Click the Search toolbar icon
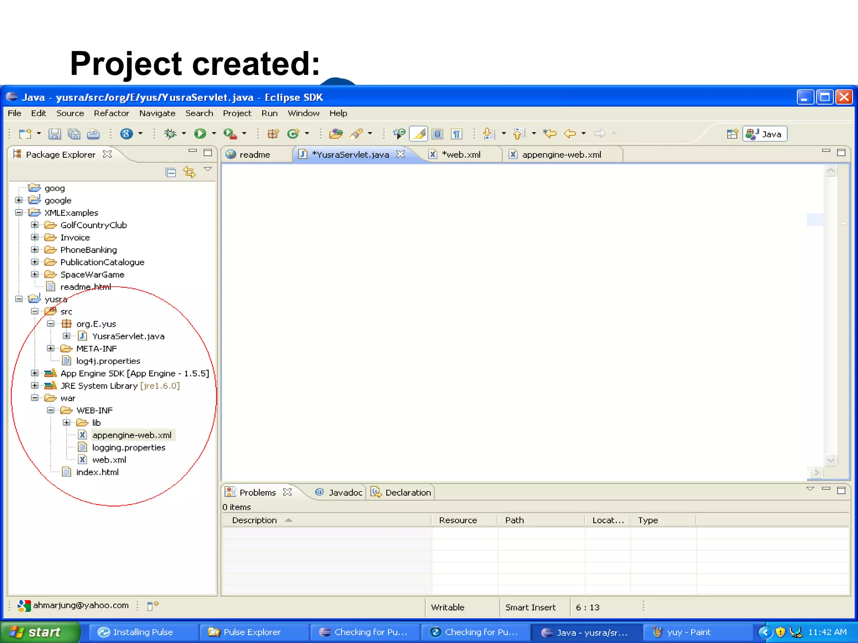This screenshot has width=858, height=643. pos(357,134)
